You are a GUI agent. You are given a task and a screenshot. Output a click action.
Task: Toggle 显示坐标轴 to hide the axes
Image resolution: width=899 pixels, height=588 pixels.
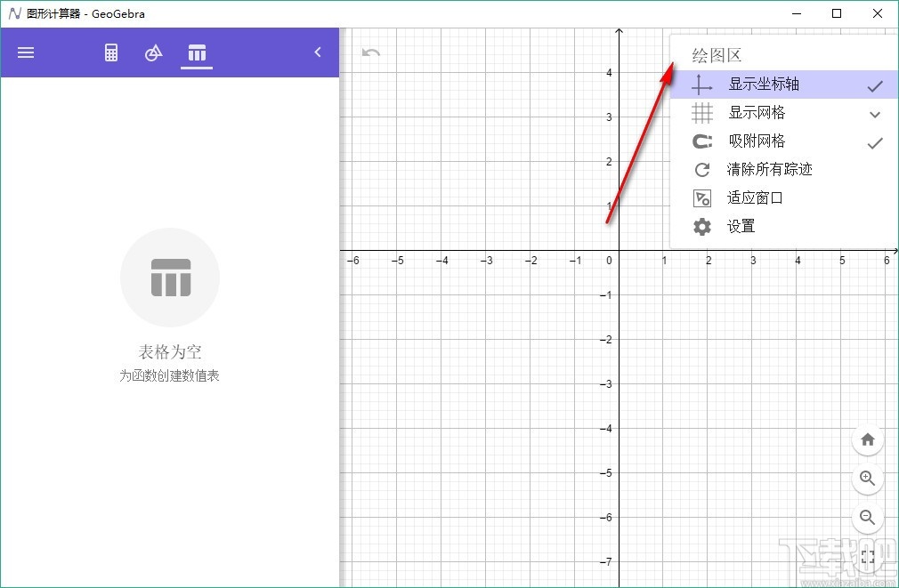pos(763,84)
